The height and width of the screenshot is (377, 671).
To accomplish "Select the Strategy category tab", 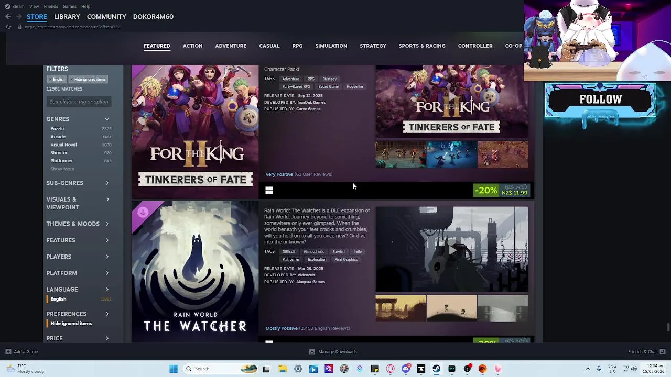I will (373, 46).
